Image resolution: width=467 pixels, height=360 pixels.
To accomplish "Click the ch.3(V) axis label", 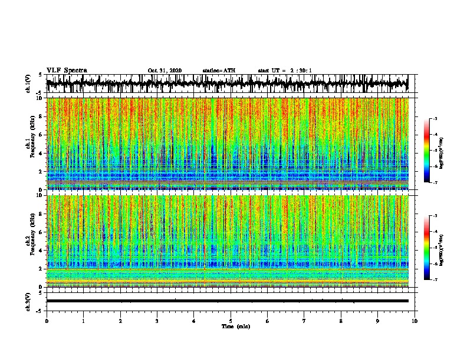I will (x=28, y=302).
